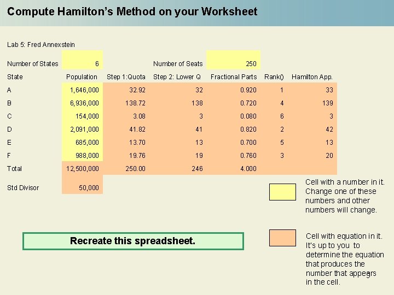Click the 'Step 2: Lower Q' header
This screenshot has width=394, height=295.
pos(177,77)
